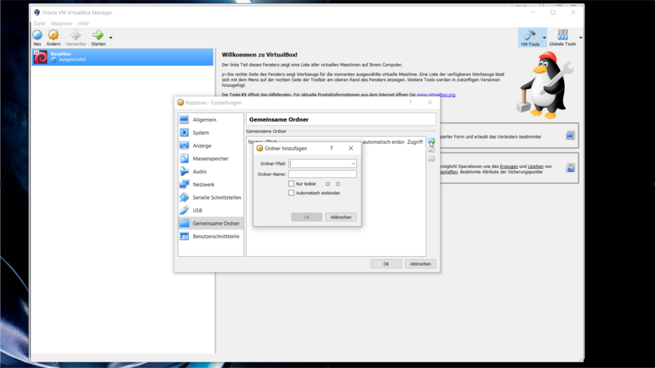Screen dimensions: 655x368
Task: Select the Massenspeicher settings page
Action: click(x=209, y=158)
